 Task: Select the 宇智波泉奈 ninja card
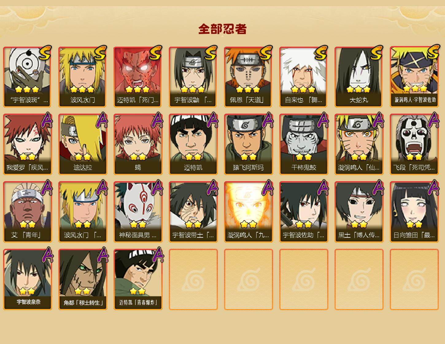pyautogui.click(x=27, y=279)
